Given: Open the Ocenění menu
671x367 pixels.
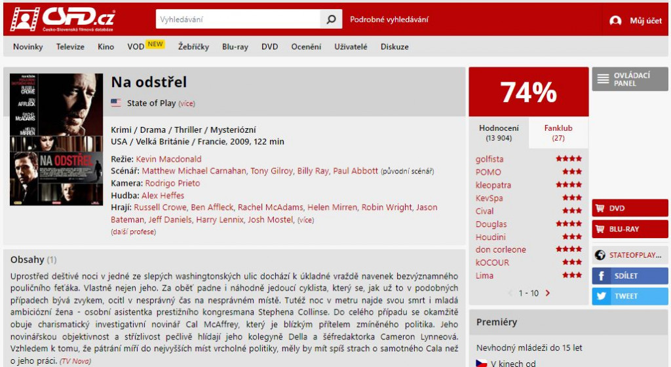Looking at the screenshot, I should tap(306, 46).
